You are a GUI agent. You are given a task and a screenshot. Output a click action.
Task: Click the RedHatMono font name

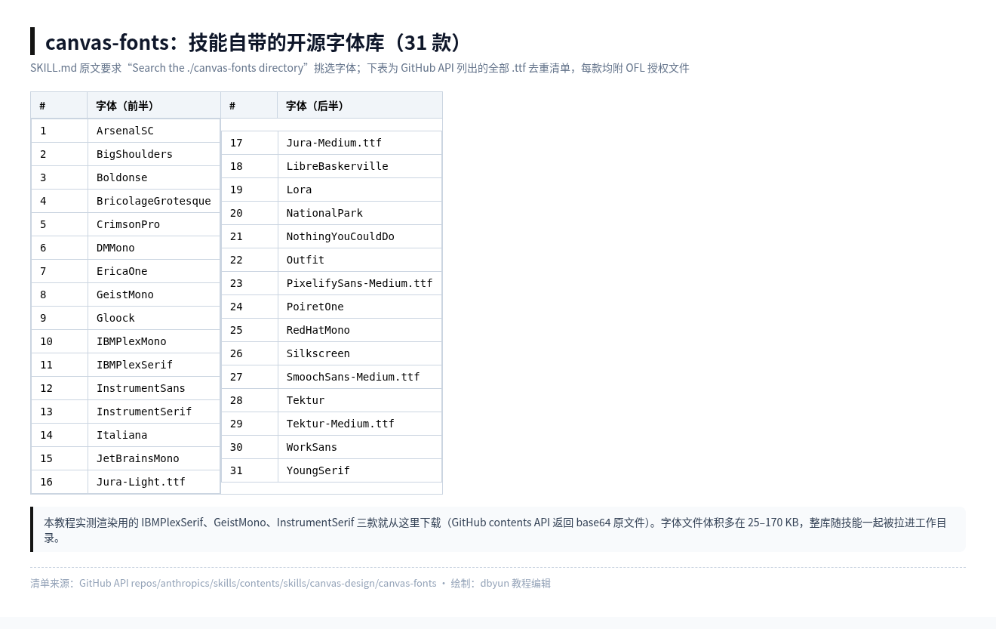pyautogui.click(x=359, y=330)
